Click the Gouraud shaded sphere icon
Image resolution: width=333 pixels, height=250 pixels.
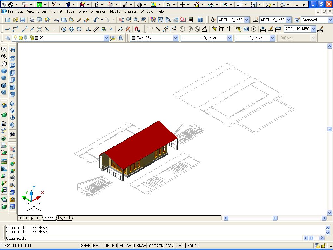pos(4,78)
